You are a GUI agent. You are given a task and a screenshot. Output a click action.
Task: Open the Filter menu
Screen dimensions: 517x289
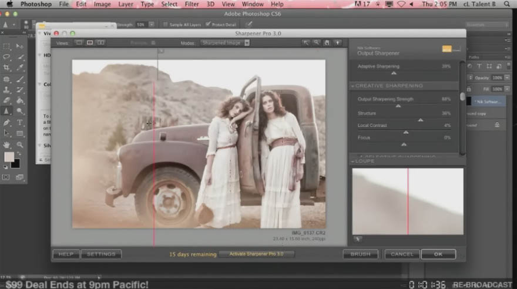[192, 4]
